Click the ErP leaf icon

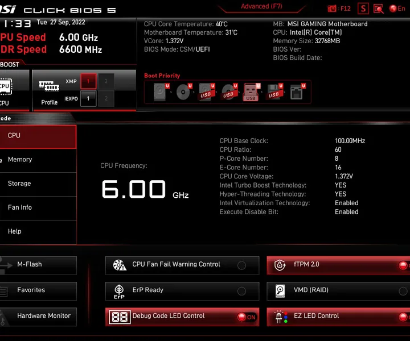pyautogui.click(x=119, y=292)
